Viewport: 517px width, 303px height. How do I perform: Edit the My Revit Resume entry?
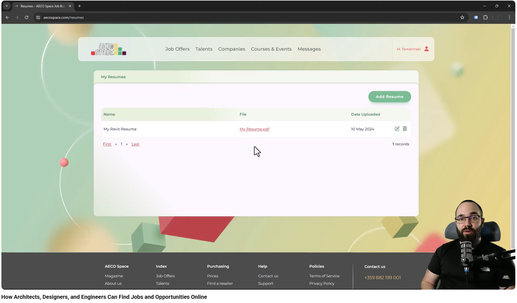click(397, 129)
